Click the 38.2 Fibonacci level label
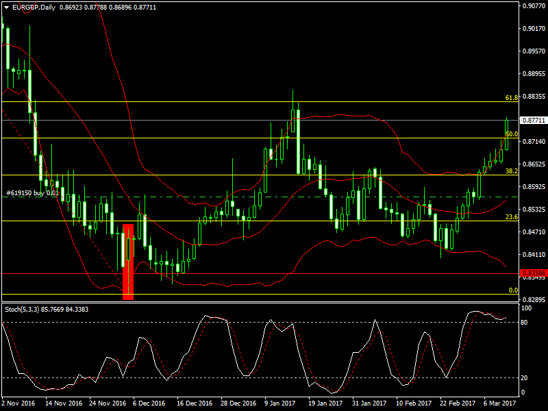The height and width of the screenshot is (411, 548). coord(511,171)
